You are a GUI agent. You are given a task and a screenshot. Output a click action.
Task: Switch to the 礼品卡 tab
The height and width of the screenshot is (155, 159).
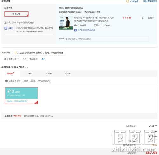[x=49, y=74]
